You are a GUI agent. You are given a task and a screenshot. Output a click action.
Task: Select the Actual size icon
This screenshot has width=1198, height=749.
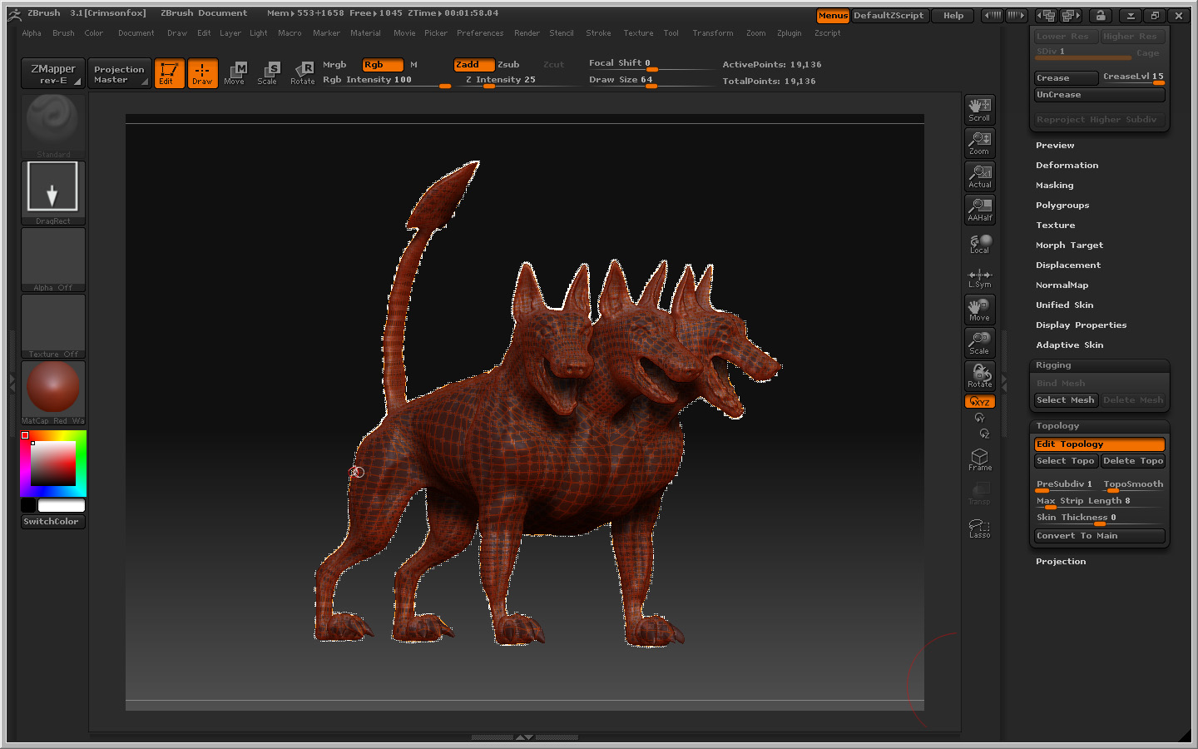(x=979, y=176)
